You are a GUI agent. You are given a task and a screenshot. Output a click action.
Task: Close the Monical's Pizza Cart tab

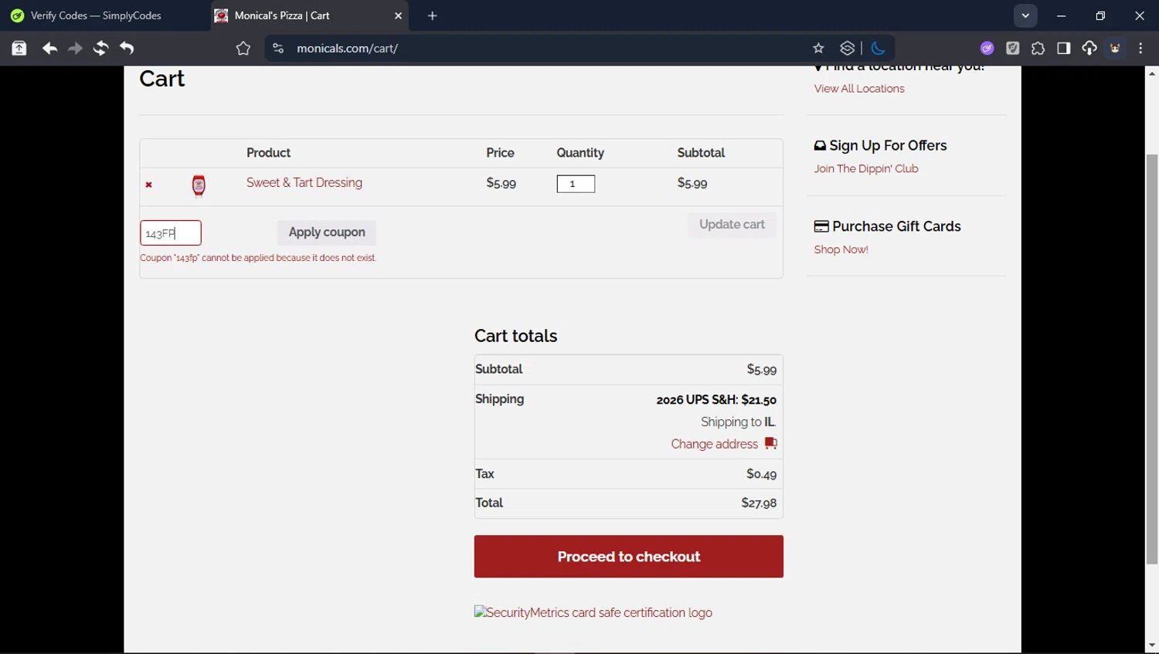[x=399, y=15]
